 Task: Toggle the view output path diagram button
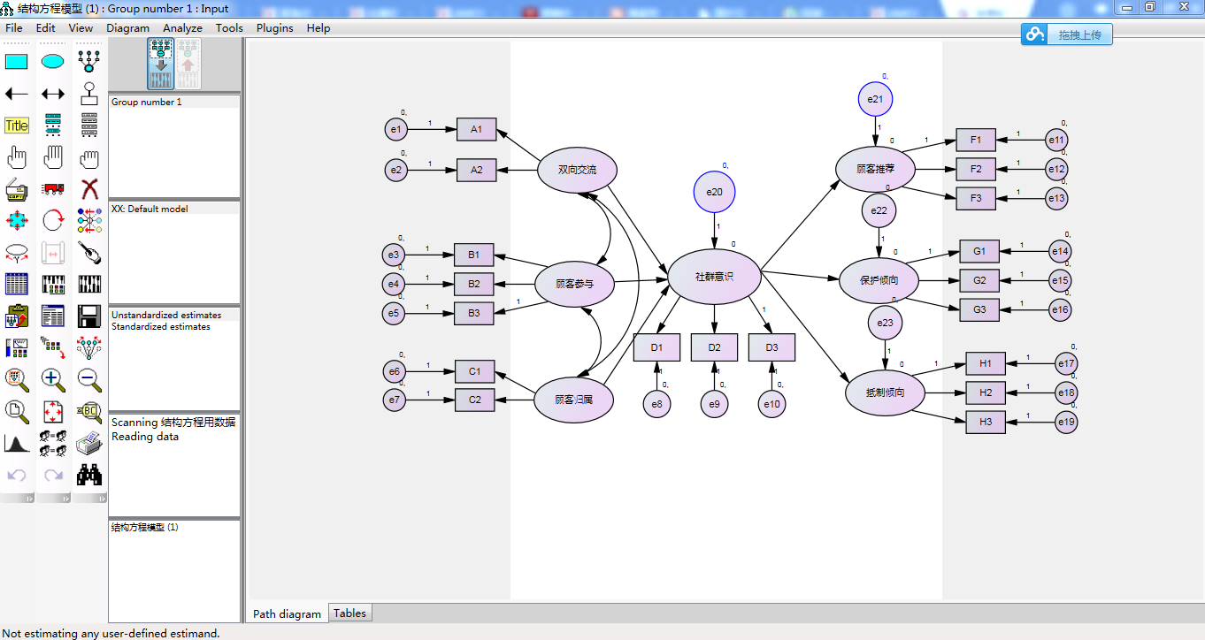[x=188, y=64]
